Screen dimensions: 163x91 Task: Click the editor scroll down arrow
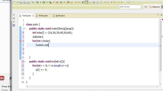pyautogui.click(x=160, y=84)
